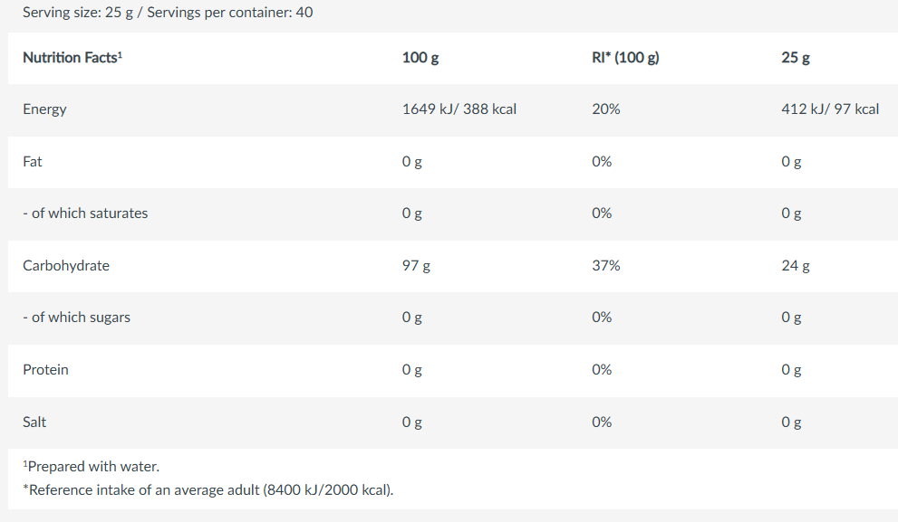
Task: Click the 1649 kJ/ 388 kcal value
Action: pos(459,109)
